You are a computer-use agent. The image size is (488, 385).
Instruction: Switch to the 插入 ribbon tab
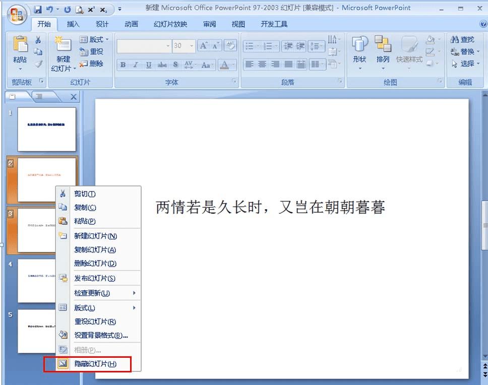coord(73,24)
